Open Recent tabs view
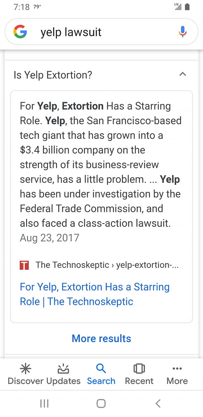 pos(139,374)
